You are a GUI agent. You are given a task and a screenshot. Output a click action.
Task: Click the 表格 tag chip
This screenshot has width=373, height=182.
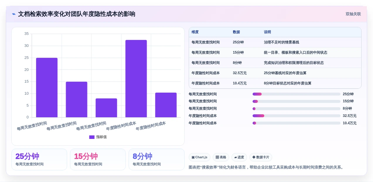pos(221,157)
